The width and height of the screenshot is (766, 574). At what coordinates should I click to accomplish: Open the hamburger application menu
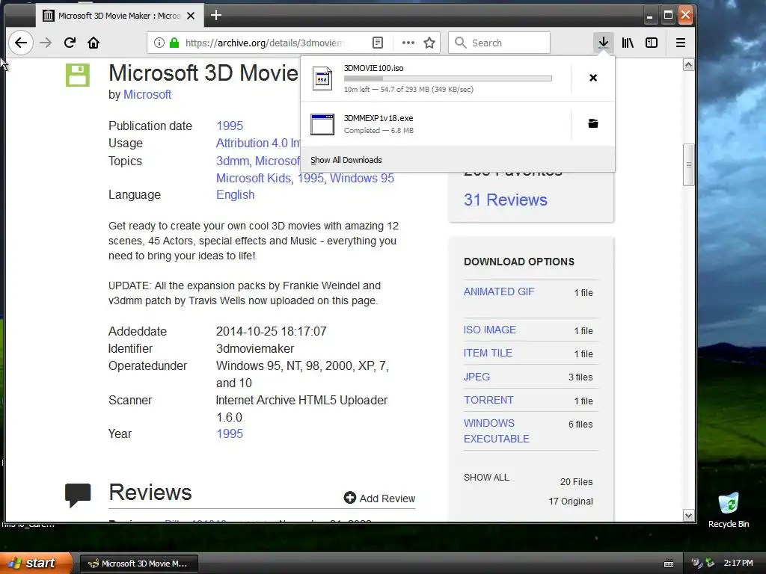pyautogui.click(x=681, y=43)
